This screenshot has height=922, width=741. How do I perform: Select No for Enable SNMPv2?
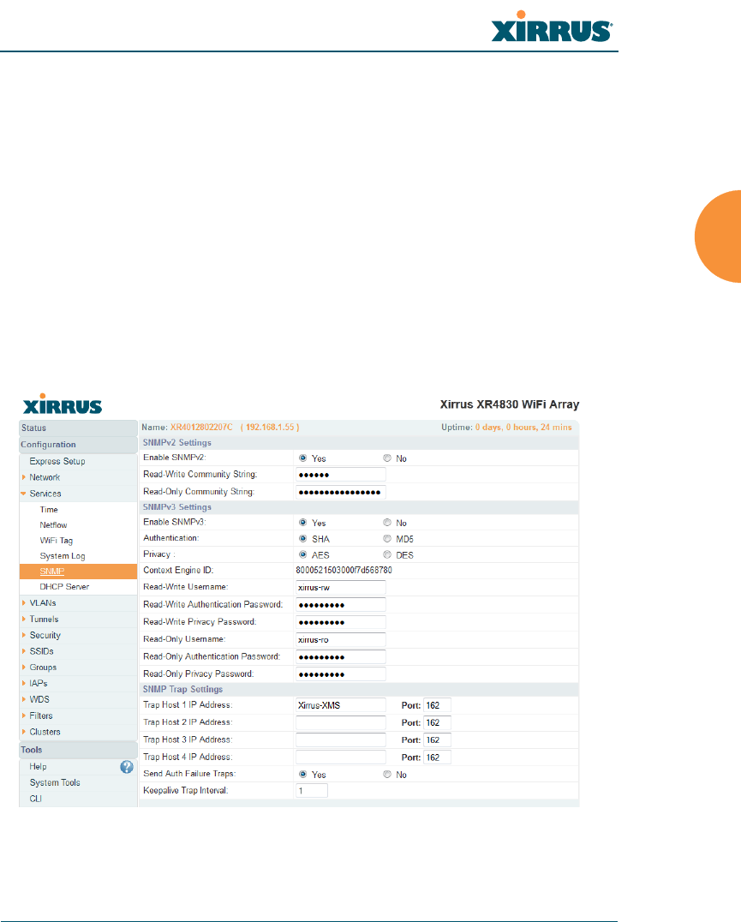click(x=386, y=458)
